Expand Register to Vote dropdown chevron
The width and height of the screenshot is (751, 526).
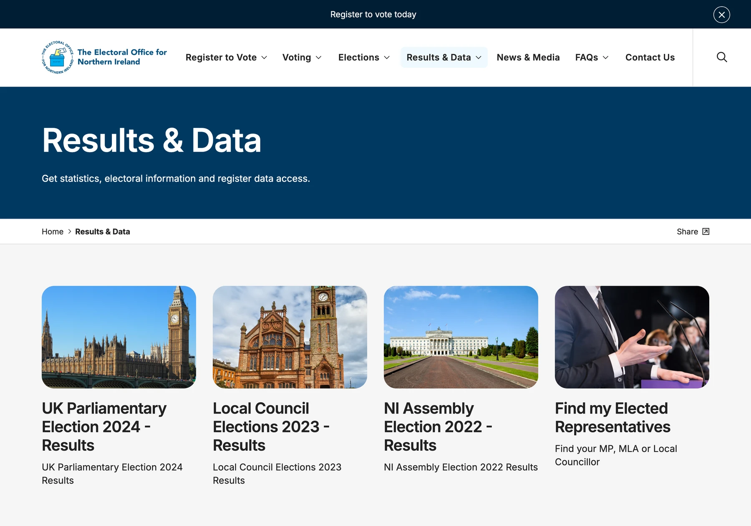(264, 57)
